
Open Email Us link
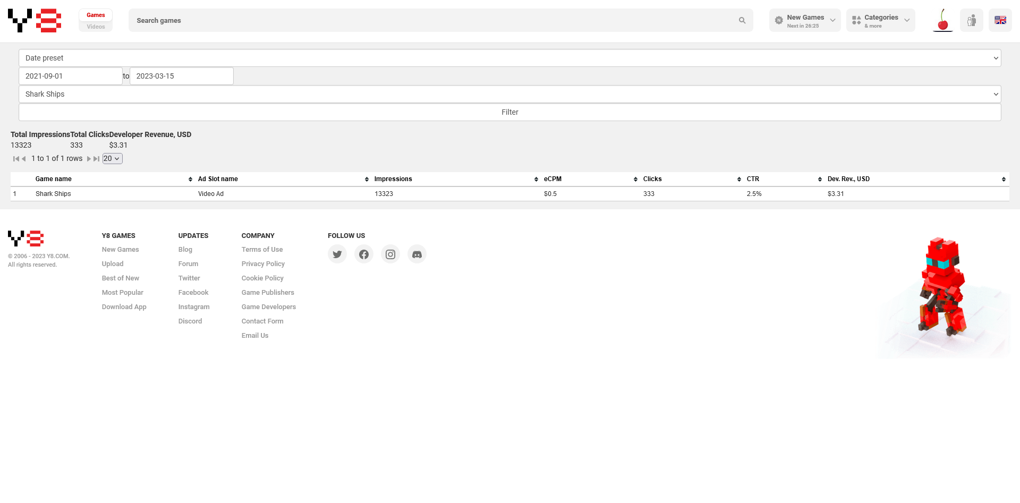[255, 336]
